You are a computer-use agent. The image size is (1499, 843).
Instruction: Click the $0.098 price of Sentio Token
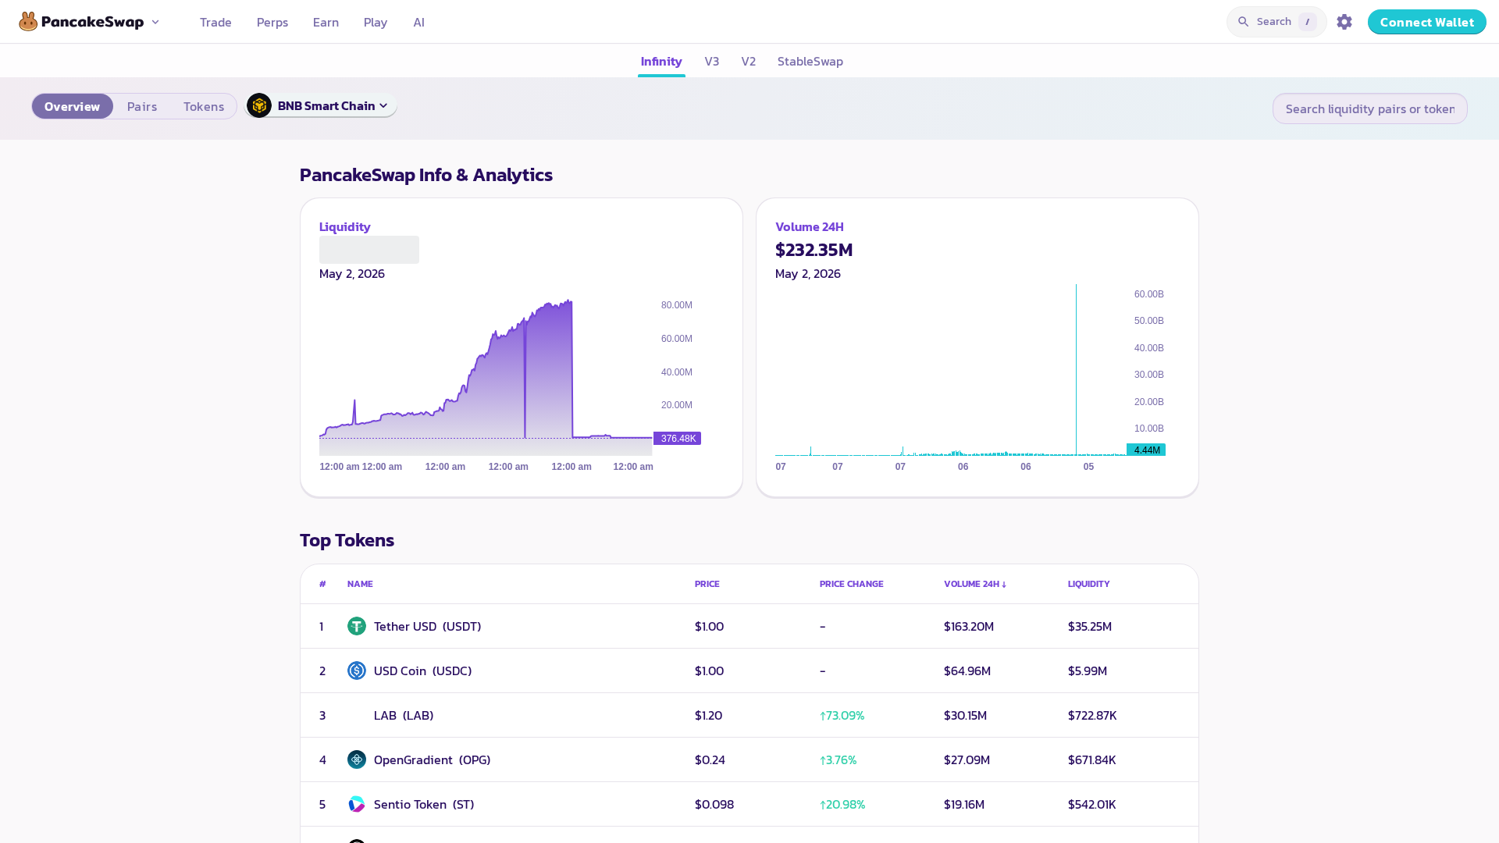point(714,804)
